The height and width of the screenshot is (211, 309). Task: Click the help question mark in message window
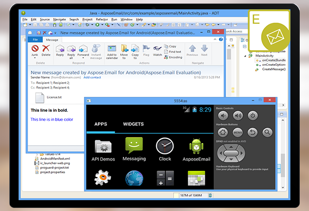click(221, 40)
